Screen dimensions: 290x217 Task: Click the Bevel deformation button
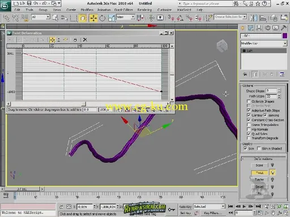(x=259, y=186)
